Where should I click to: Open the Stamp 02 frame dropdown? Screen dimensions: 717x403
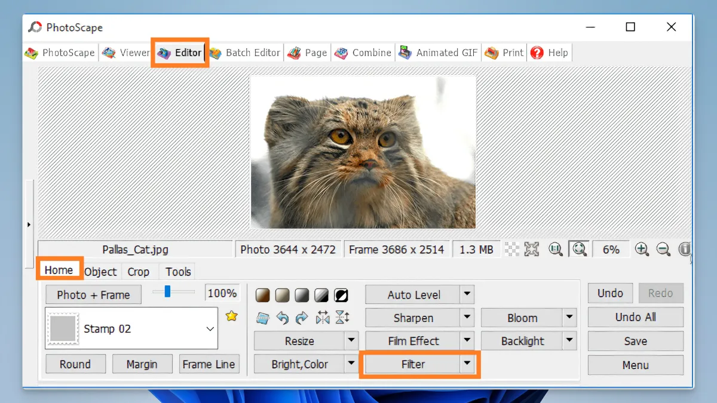coord(209,328)
